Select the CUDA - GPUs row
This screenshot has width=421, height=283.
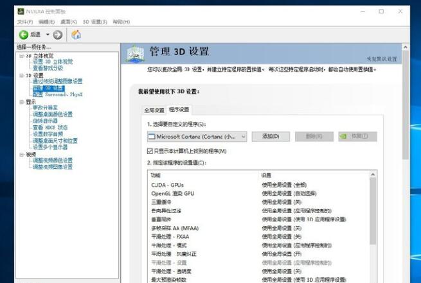point(258,185)
